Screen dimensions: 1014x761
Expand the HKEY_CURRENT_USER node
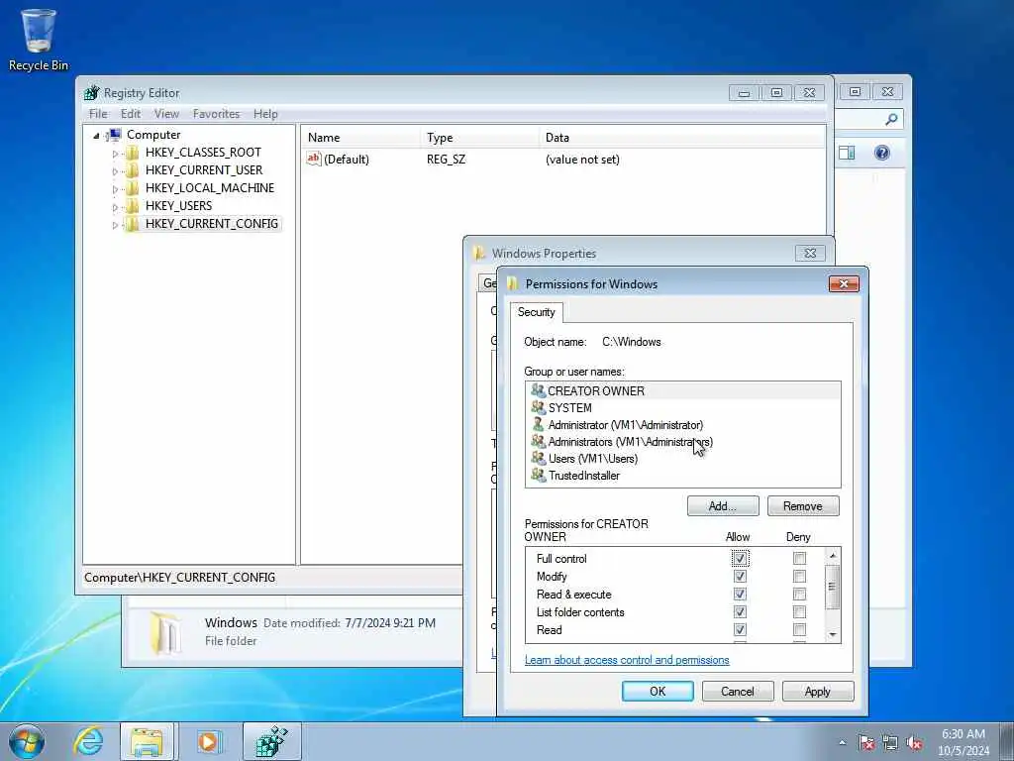click(x=115, y=171)
